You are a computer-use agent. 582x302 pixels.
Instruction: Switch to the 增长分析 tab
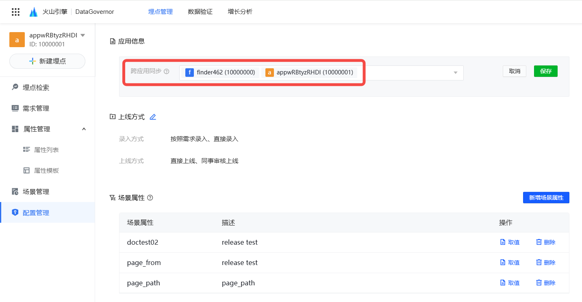click(240, 12)
